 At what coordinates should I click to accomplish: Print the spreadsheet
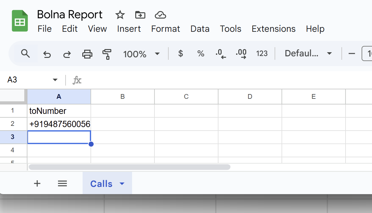(x=87, y=53)
